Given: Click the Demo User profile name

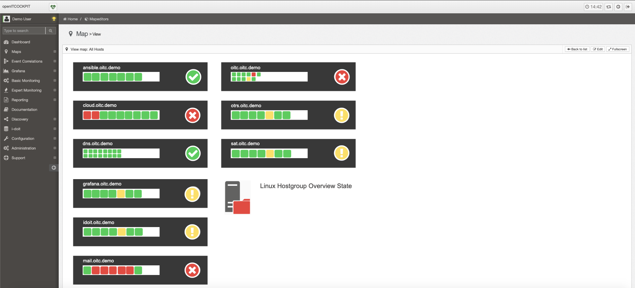Looking at the screenshot, I should (x=22, y=19).
